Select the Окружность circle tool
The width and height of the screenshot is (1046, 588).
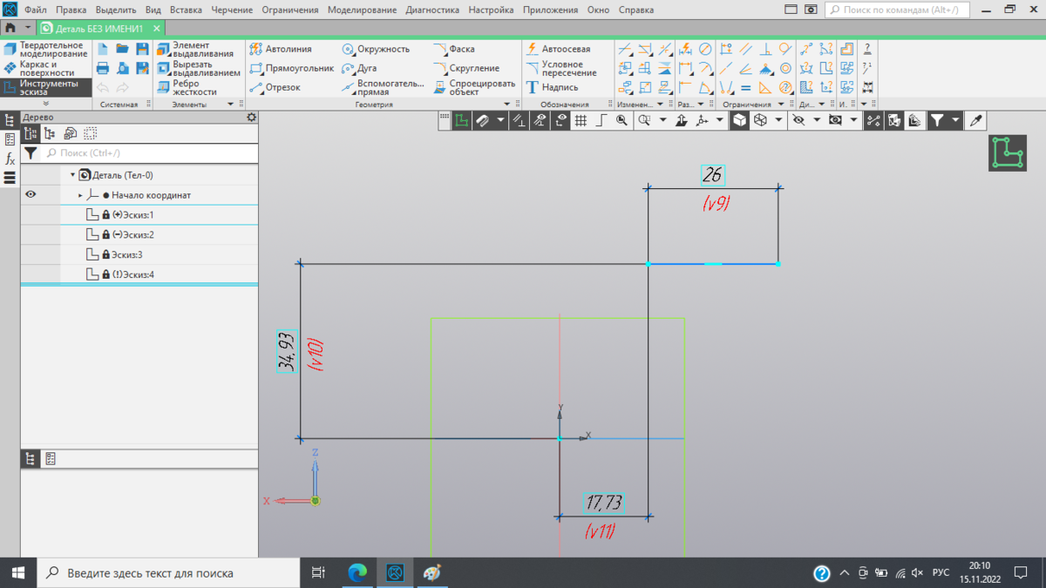pos(376,50)
